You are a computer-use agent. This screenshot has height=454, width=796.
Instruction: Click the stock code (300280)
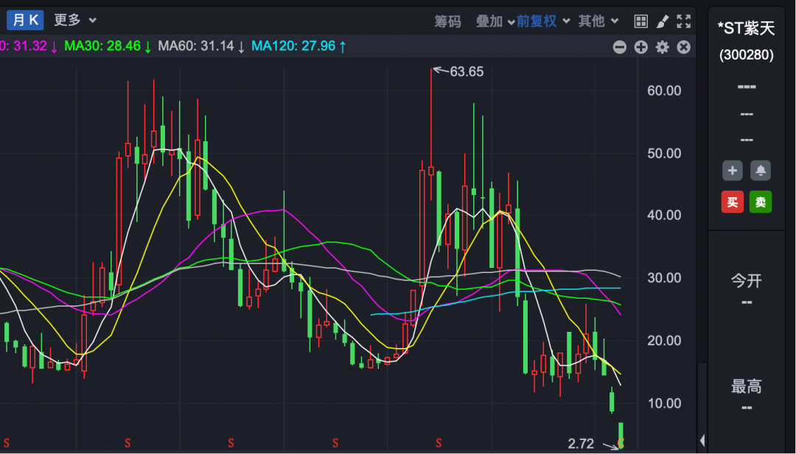click(746, 54)
